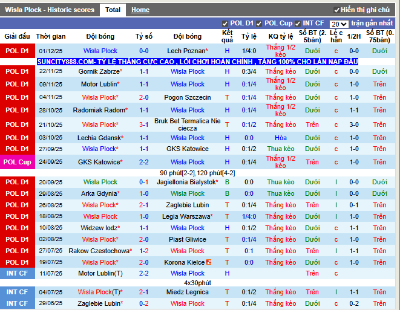This screenshot has height=310, width=400.
Task: Select the Total tab
Action: click(x=113, y=10)
